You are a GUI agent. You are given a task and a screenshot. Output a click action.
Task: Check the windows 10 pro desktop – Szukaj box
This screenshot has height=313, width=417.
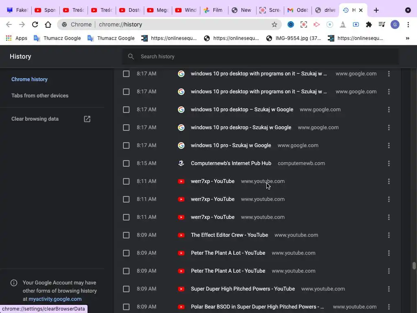pos(126,110)
